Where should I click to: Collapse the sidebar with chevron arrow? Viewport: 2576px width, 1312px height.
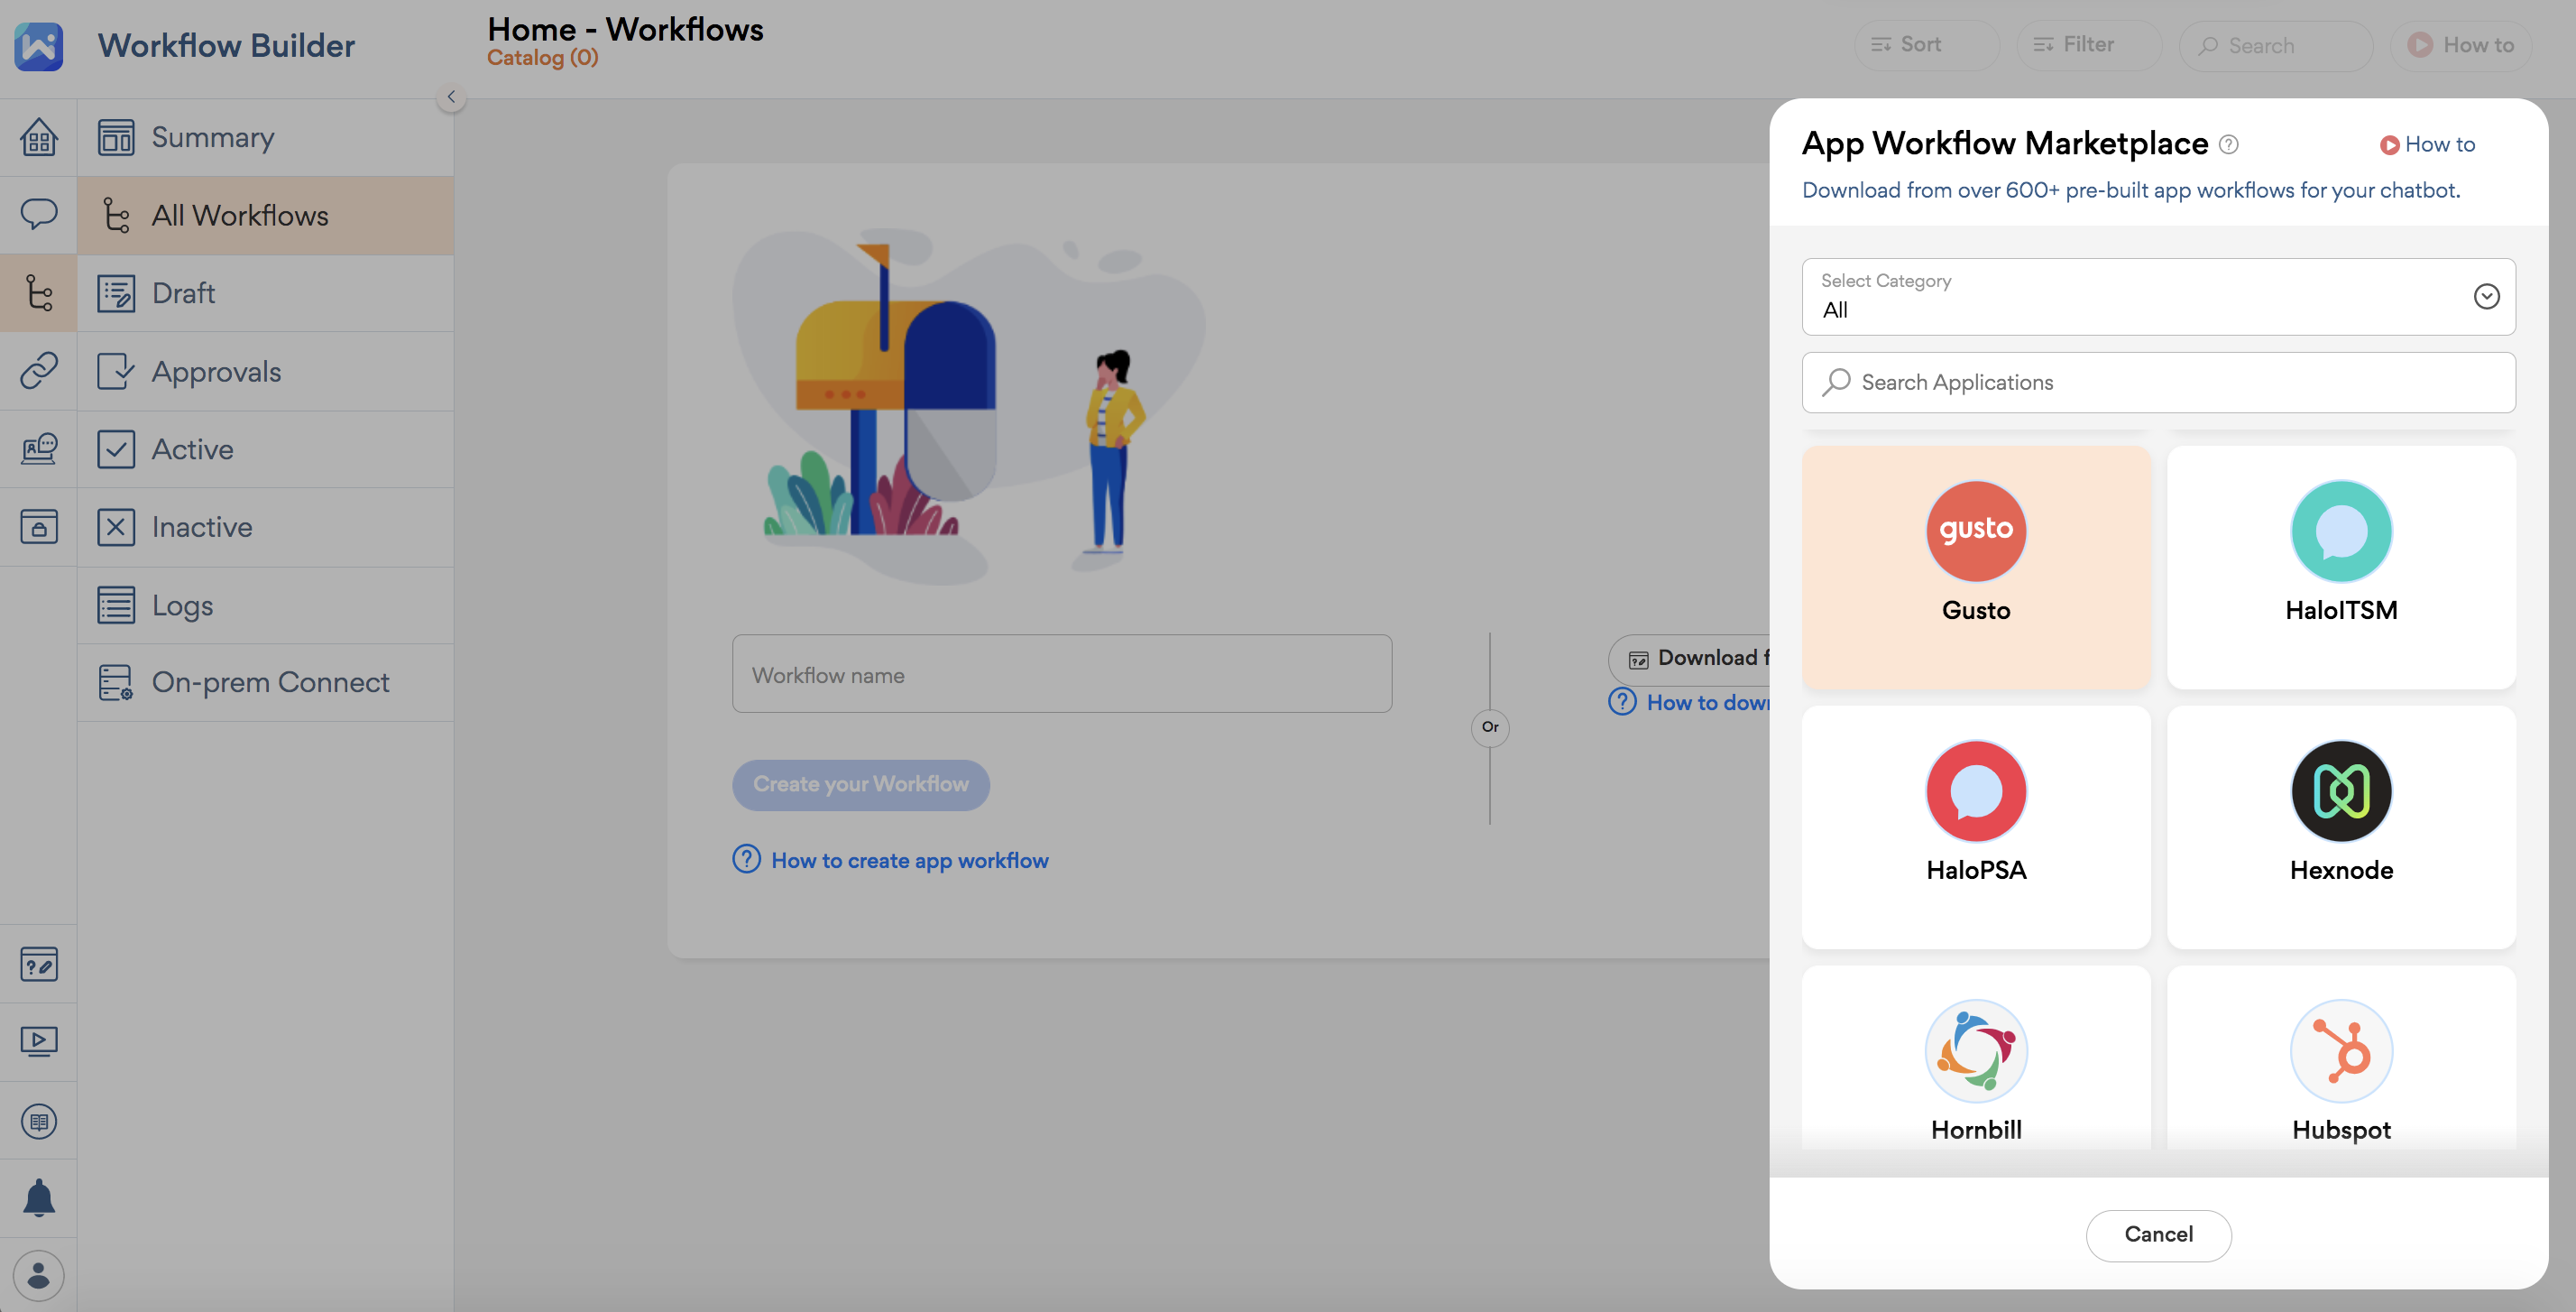pyautogui.click(x=451, y=97)
